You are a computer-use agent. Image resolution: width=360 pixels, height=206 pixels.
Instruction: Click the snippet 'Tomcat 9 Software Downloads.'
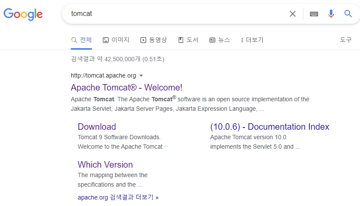pos(119,137)
